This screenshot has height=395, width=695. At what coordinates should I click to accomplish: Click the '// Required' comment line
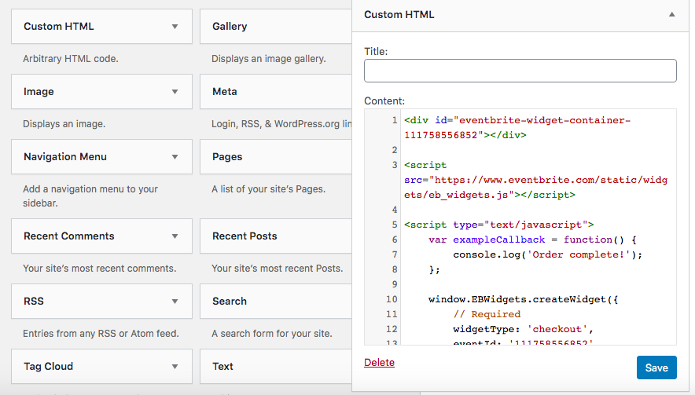point(487,314)
